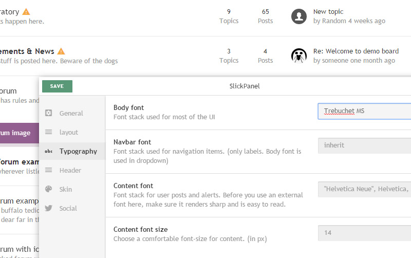Viewport: 411px width, 258px height.
Task: Open "Re: Welcome to demo board" link
Action: (x=356, y=51)
